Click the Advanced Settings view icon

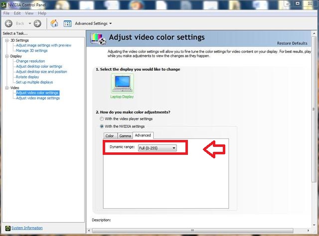pyautogui.click(x=68, y=23)
